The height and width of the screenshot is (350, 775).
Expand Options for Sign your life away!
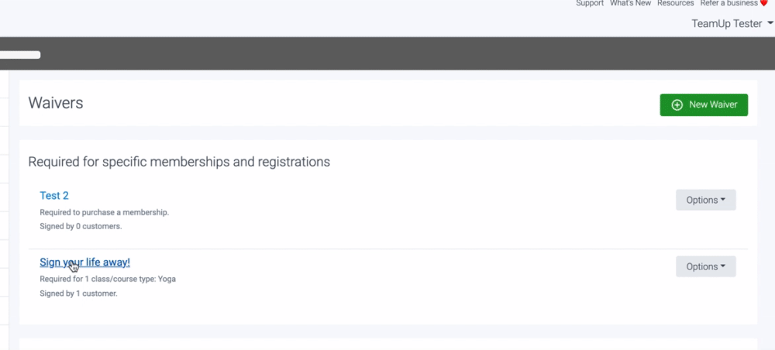pyautogui.click(x=705, y=266)
